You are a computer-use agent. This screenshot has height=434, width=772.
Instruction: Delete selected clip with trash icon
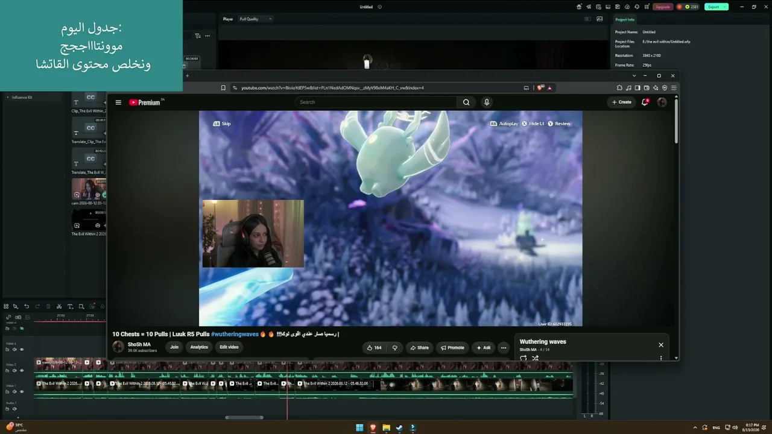48,307
